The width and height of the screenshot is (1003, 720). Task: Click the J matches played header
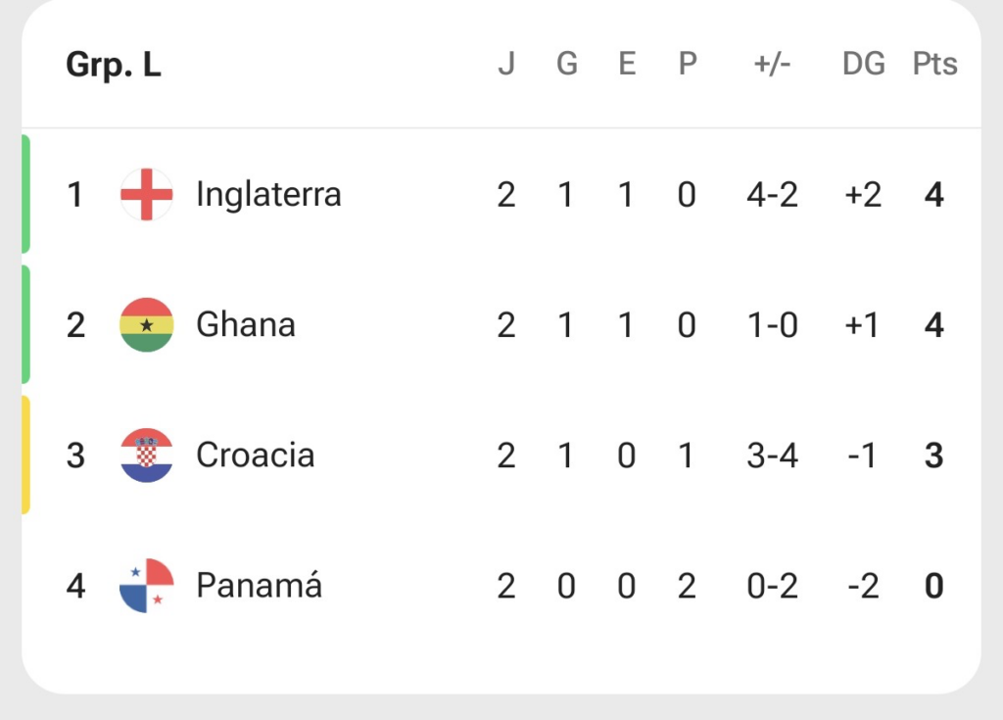click(x=506, y=64)
